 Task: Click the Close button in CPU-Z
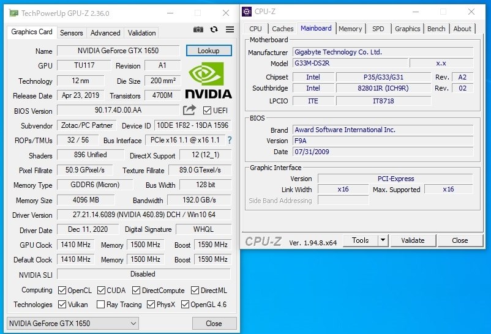(460, 240)
